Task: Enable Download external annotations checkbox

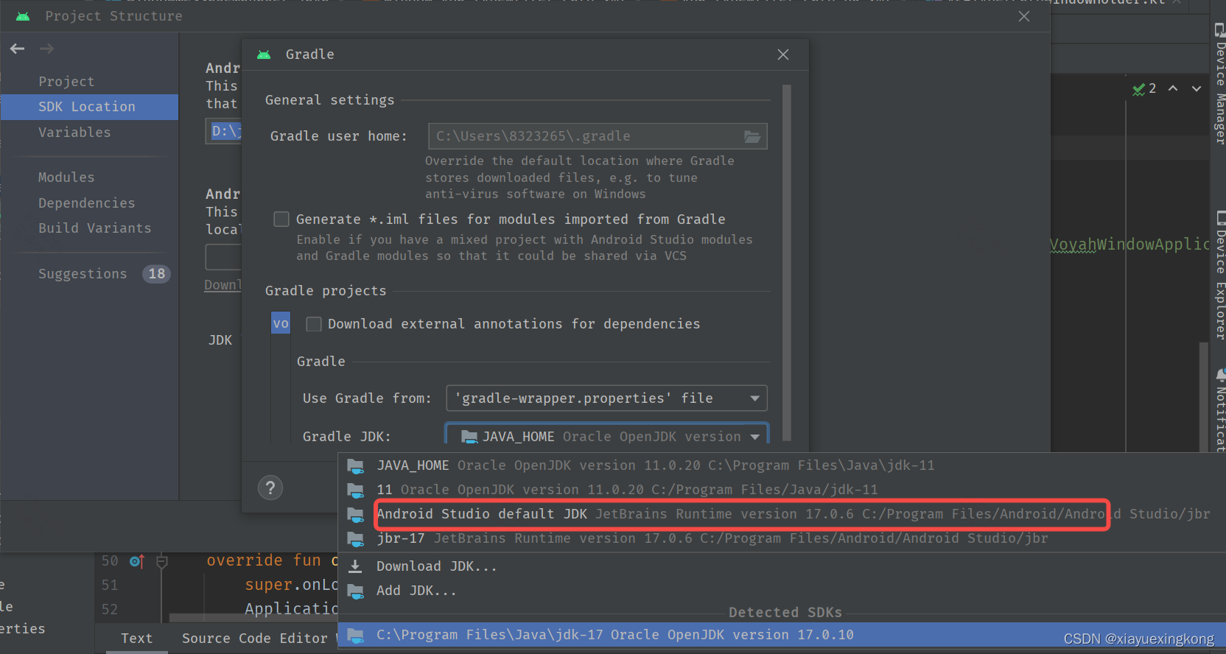Action: (x=314, y=324)
